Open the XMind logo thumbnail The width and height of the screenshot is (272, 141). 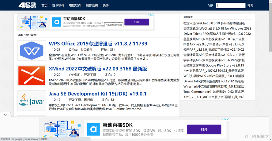click(32, 76)
